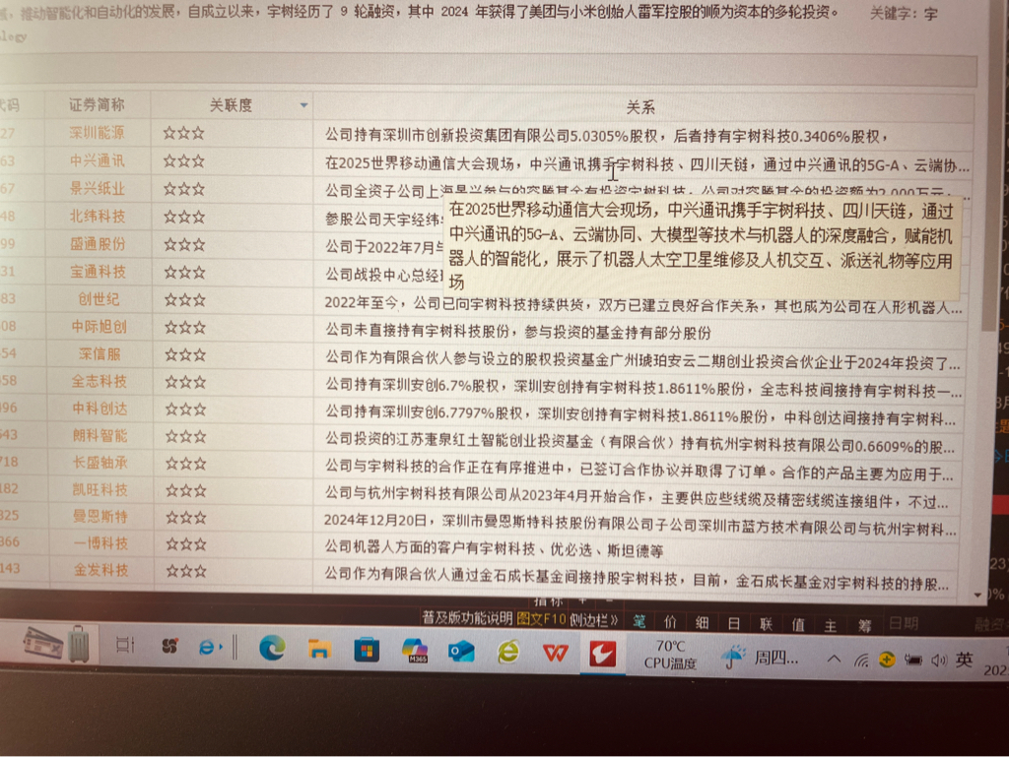Screen dimensions: 1009x757
Task: Open the 图文F10 link
Action: [x=541, y=619]
